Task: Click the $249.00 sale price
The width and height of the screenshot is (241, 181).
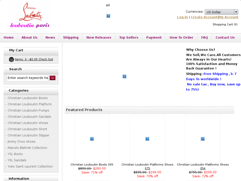Action: coord(155,172)
